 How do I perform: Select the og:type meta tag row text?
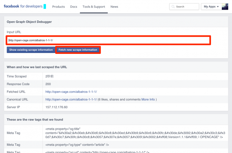tap(77, 145)
